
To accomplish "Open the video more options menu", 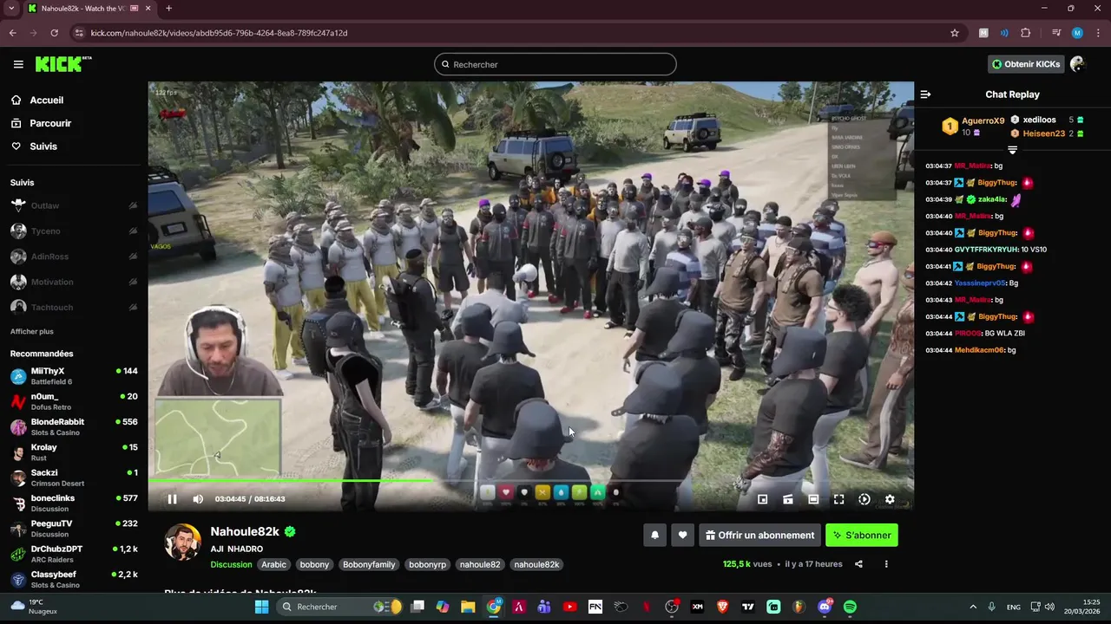I will click(886, 564).
